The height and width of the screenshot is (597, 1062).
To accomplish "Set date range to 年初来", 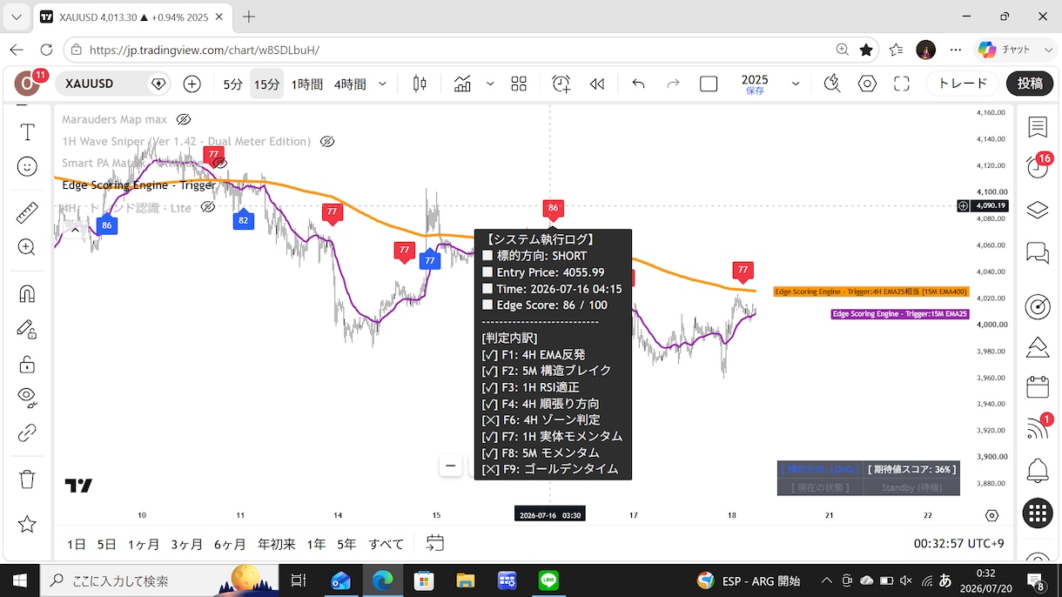I will pyautogui.click(x=275, y=544).
